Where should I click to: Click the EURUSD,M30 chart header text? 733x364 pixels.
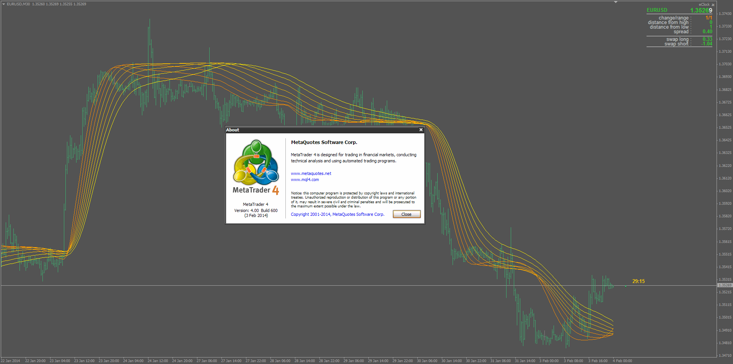coord(18,4)
